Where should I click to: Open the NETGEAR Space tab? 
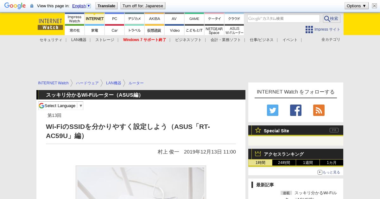(x=214, y=30)
